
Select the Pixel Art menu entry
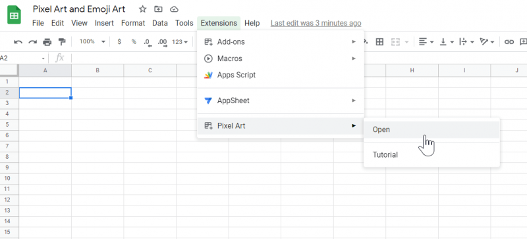(x=281, y=126)
